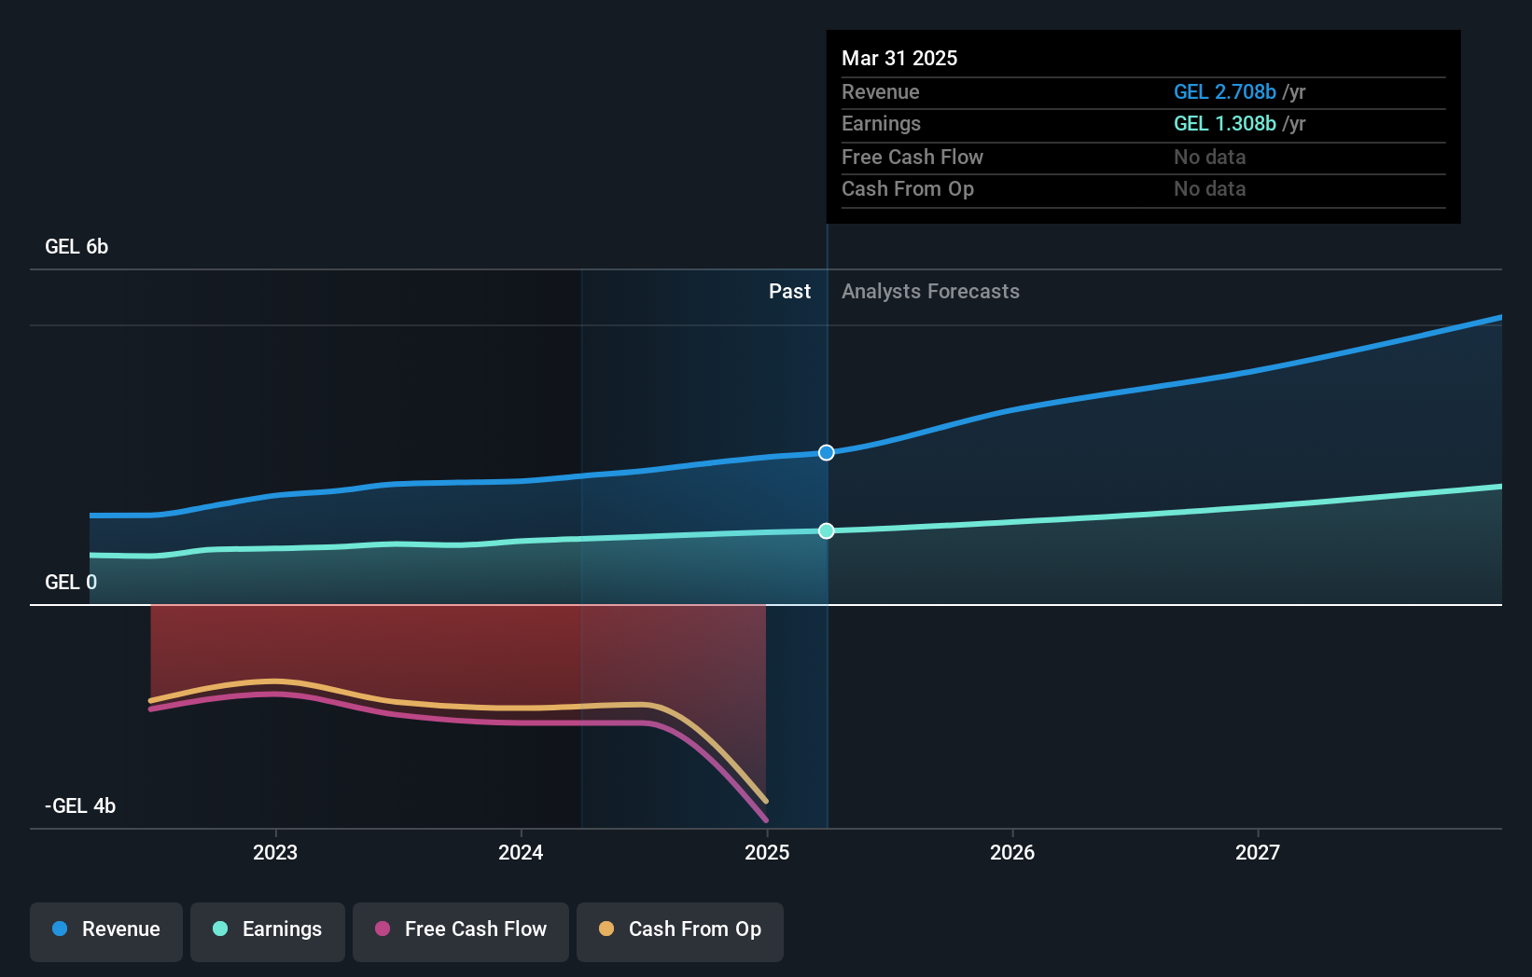Screen dimensions: 1532x977
Task: Click the 2023 x-axis label
Action: point(275,853)
